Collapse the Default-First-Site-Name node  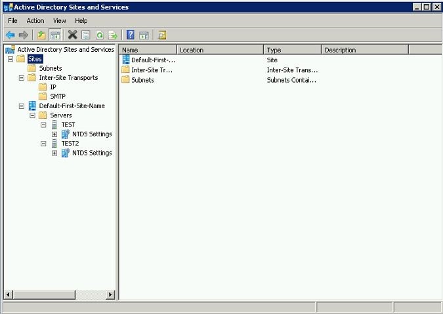[22, 106]
